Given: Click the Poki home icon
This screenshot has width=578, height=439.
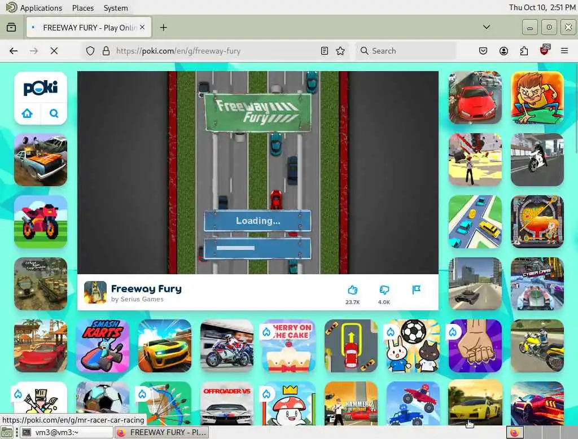Looking at the screenshot, I should coord(27,113).
